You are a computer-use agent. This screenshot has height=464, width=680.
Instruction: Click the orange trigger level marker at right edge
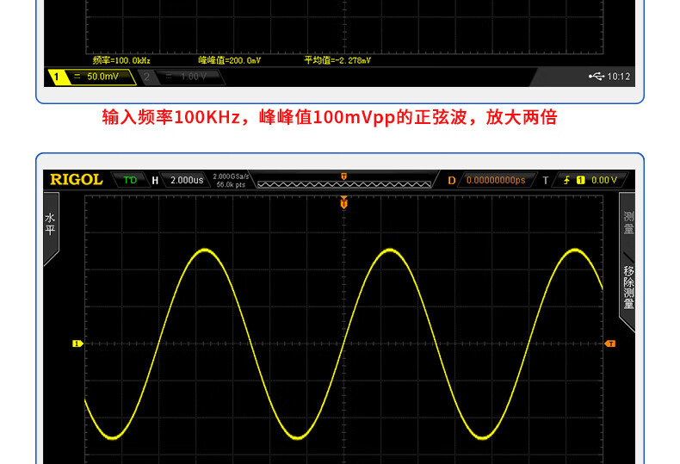pos(610,343)
